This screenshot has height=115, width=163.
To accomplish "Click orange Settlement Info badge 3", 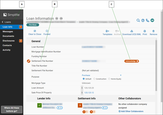I will pos(80,105).
